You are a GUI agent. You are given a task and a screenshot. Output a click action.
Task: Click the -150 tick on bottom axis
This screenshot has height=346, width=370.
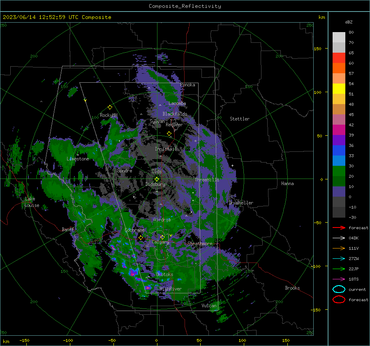24,340
